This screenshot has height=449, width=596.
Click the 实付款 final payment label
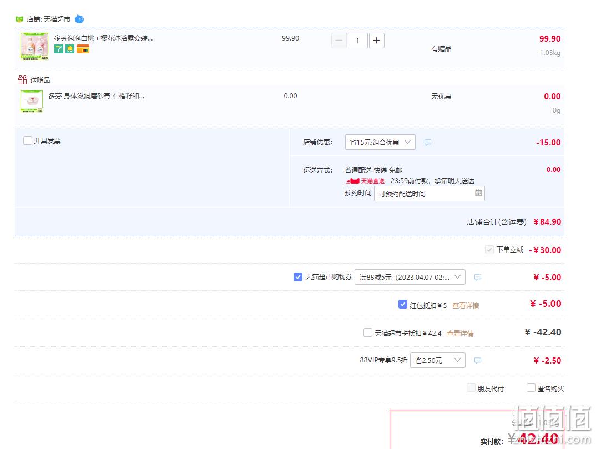pos(492,441)
